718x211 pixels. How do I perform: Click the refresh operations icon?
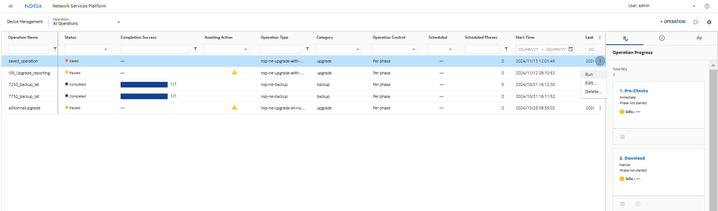click(x=696, y=22)
